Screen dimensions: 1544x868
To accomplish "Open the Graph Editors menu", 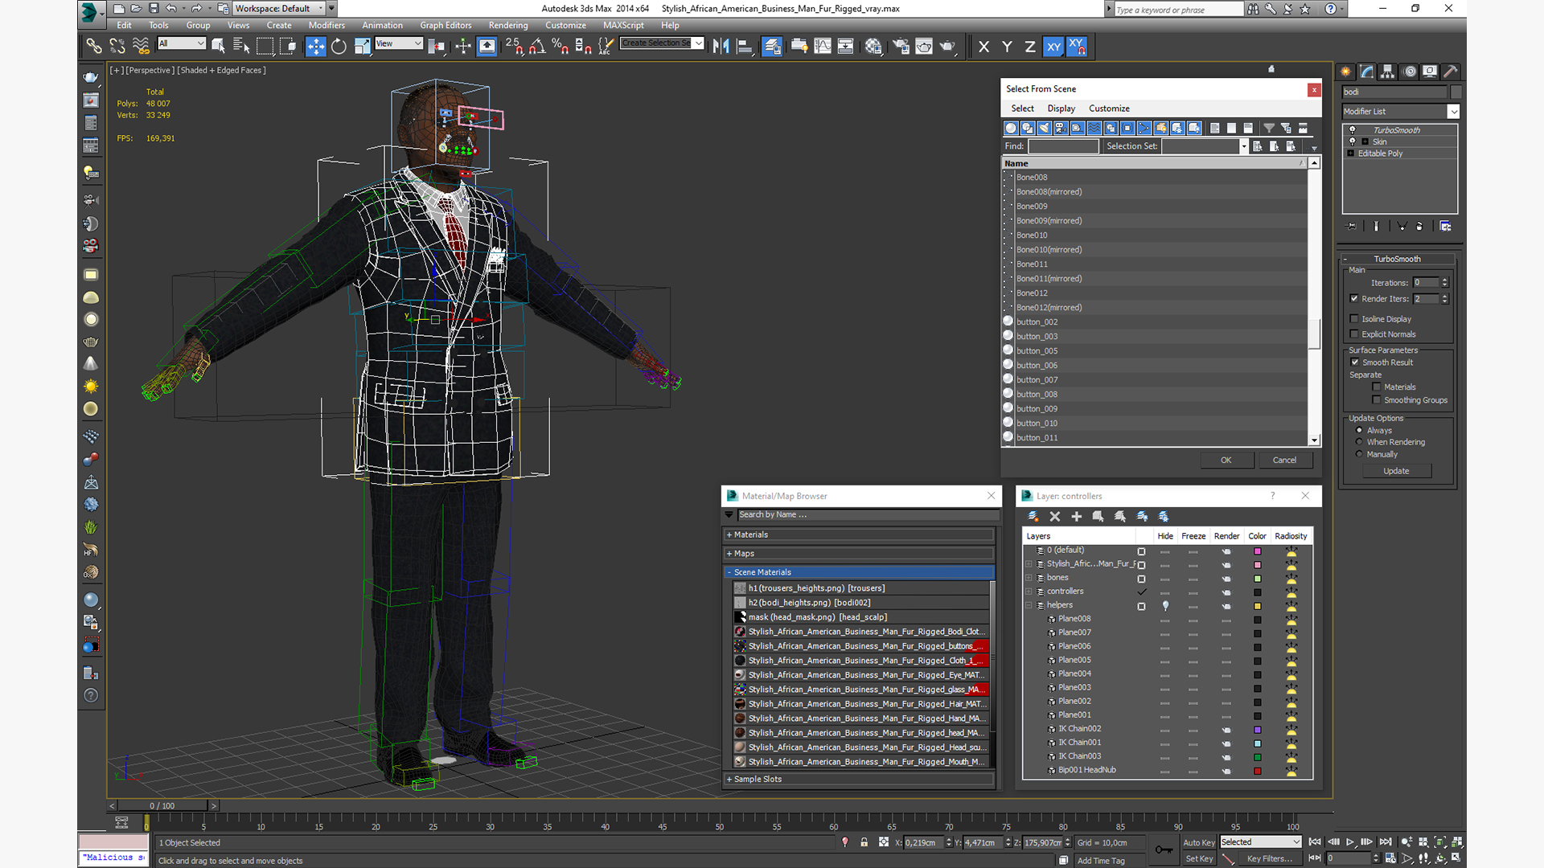I will [x=446, y=25].
